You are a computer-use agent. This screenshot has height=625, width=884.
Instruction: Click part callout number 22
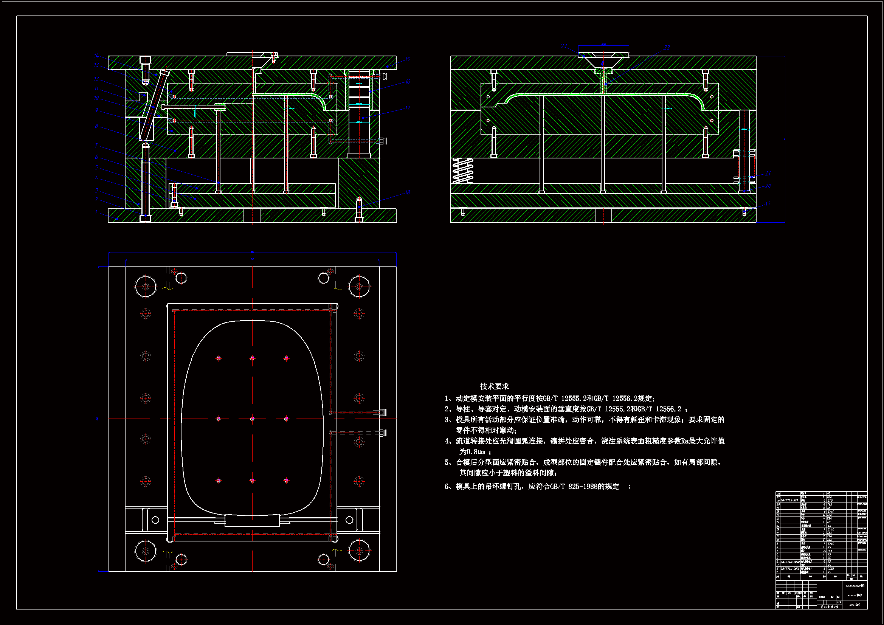pos(667,47)
